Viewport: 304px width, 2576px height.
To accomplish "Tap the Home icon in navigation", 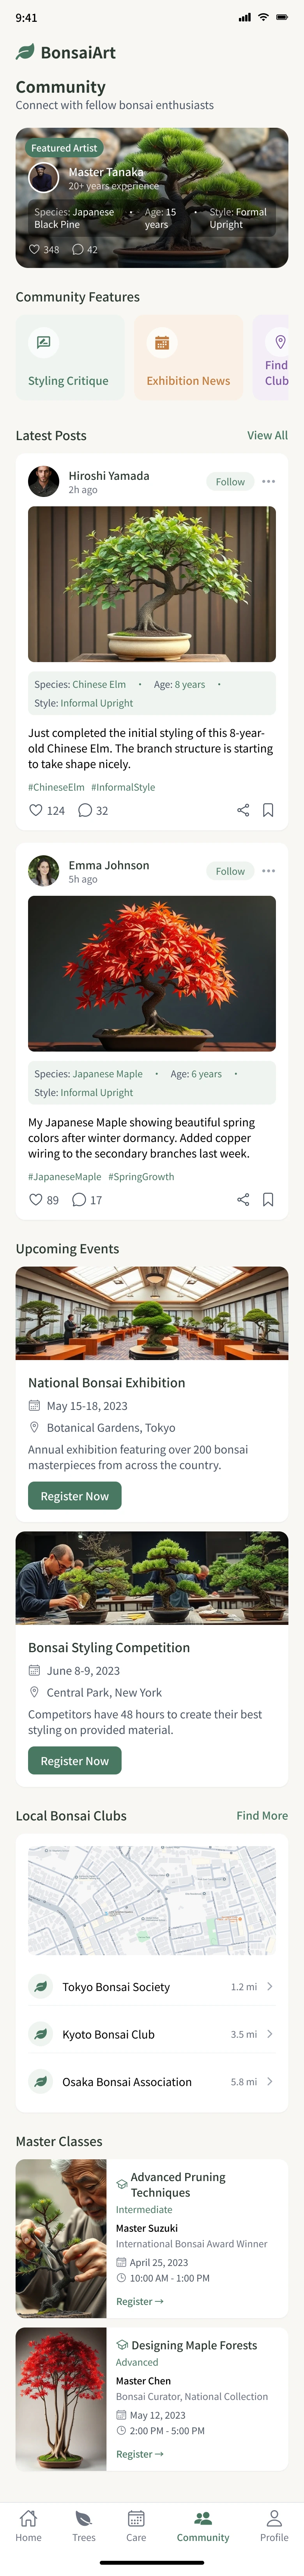I will point(29,2519).
